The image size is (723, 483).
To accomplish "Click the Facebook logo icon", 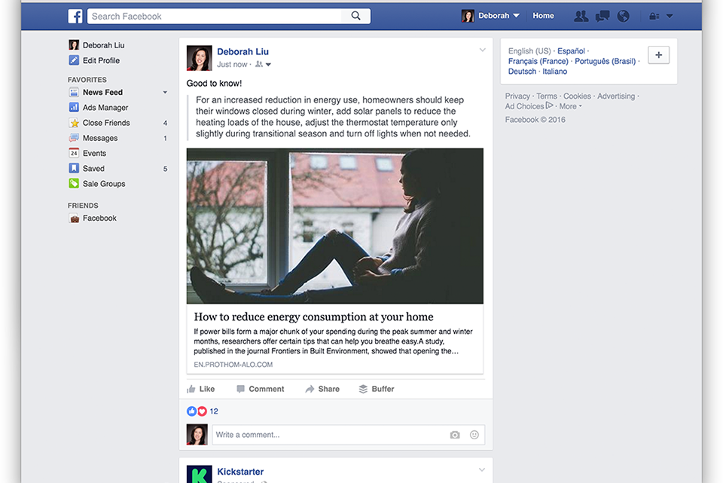I will [x=75, y=16].
